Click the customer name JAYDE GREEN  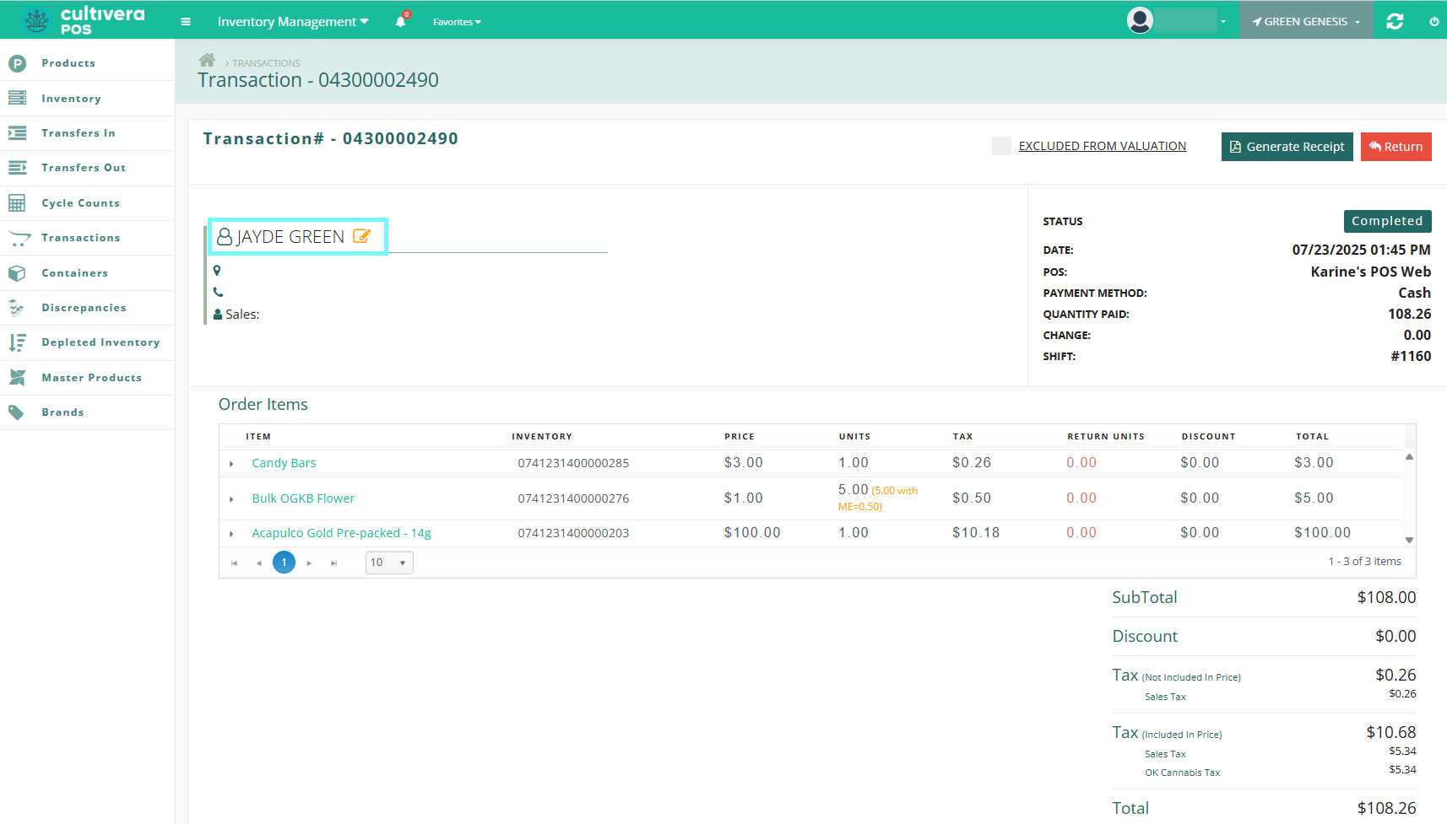290,237
